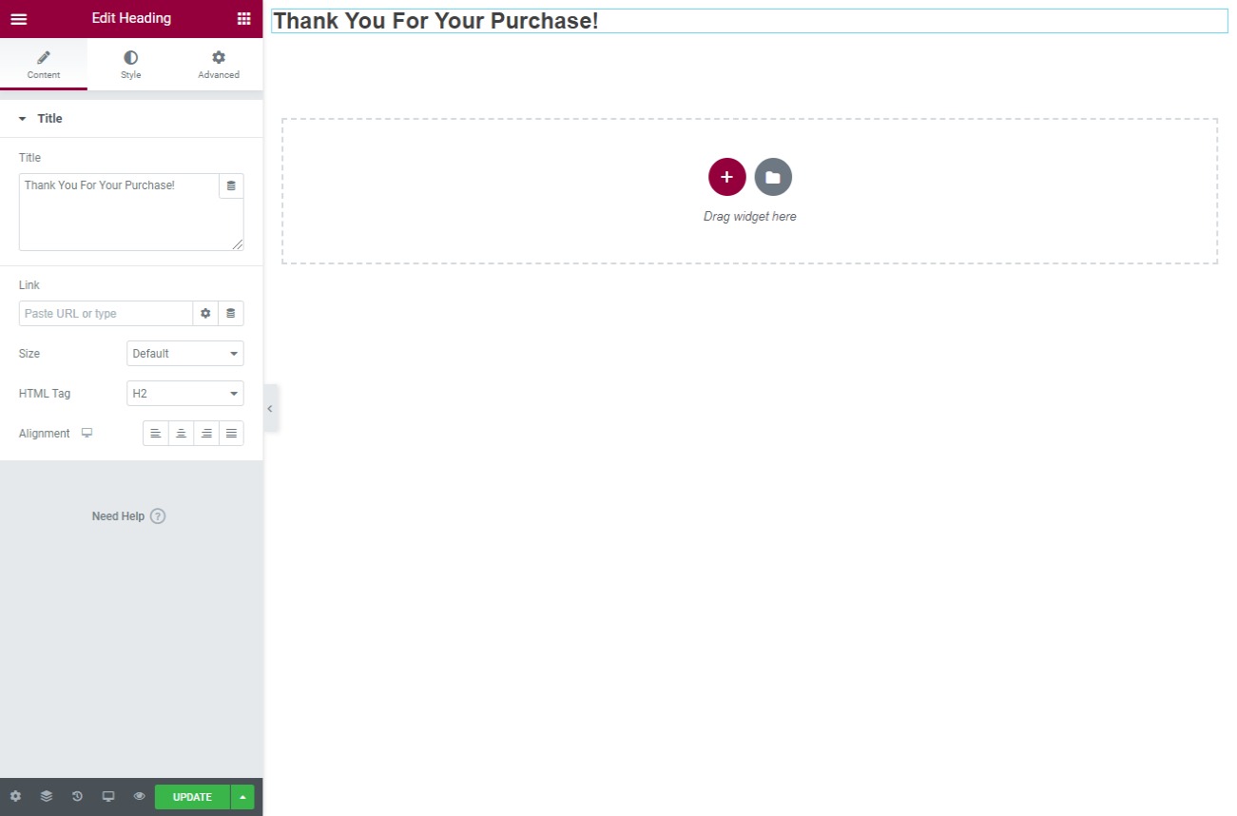Open the hamburger menu in panel header

coord(18,19)
